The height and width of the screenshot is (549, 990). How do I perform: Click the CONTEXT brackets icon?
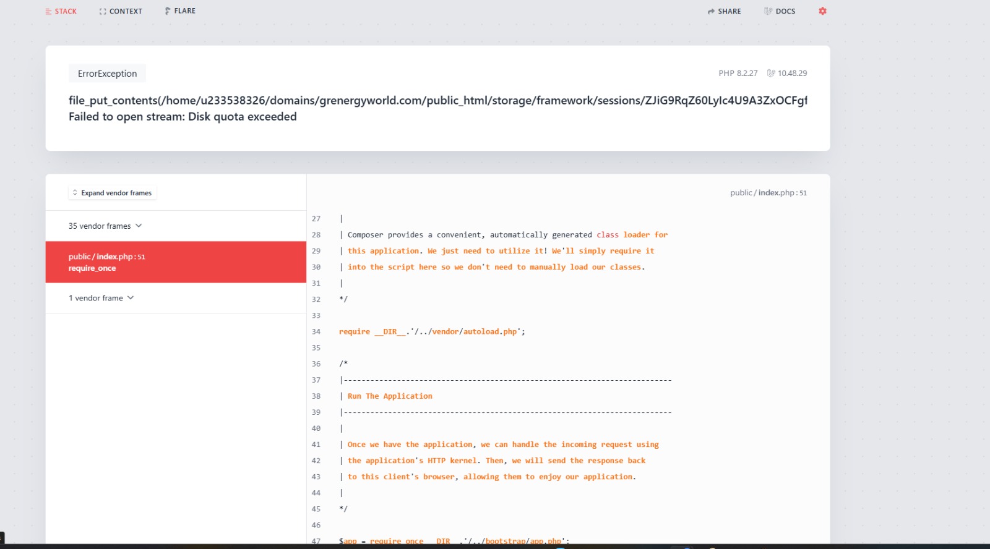pyautogui.click(x=103, y=12)
